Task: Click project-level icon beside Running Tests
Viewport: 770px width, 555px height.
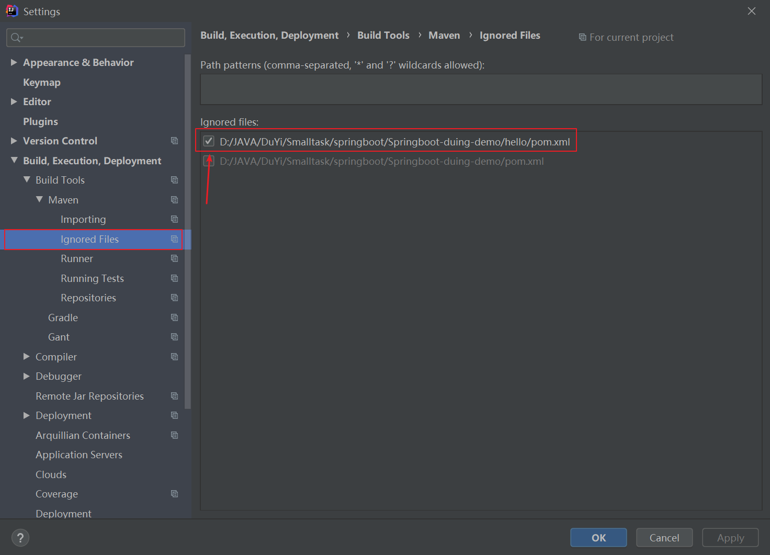Action: click(175, 278)
